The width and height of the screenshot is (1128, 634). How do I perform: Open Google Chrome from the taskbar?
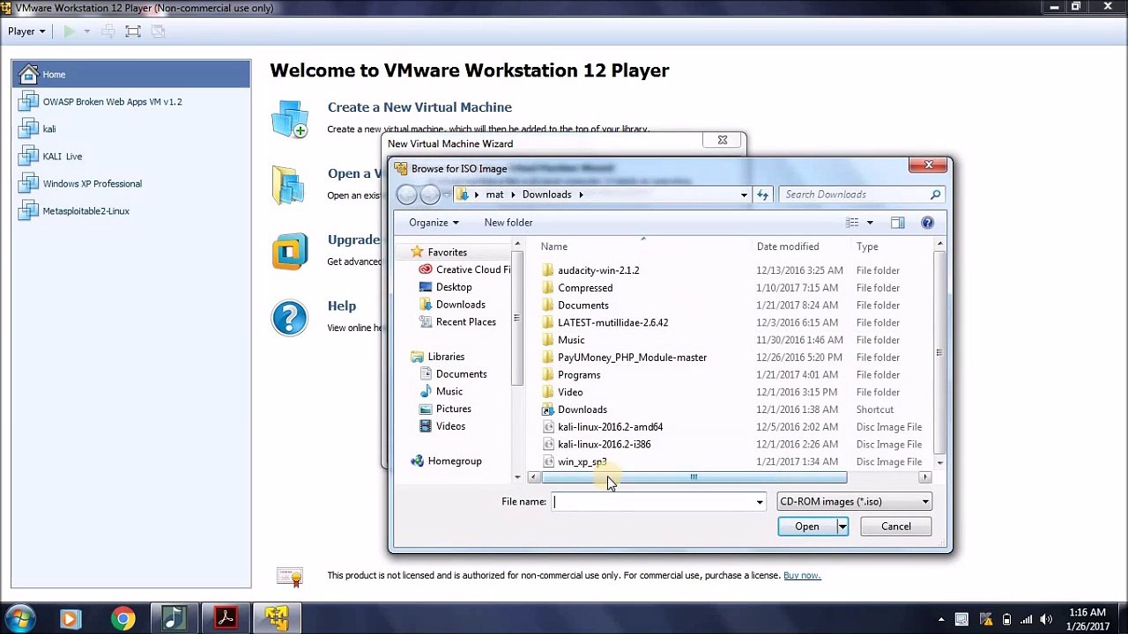click(x=122, y=619)
